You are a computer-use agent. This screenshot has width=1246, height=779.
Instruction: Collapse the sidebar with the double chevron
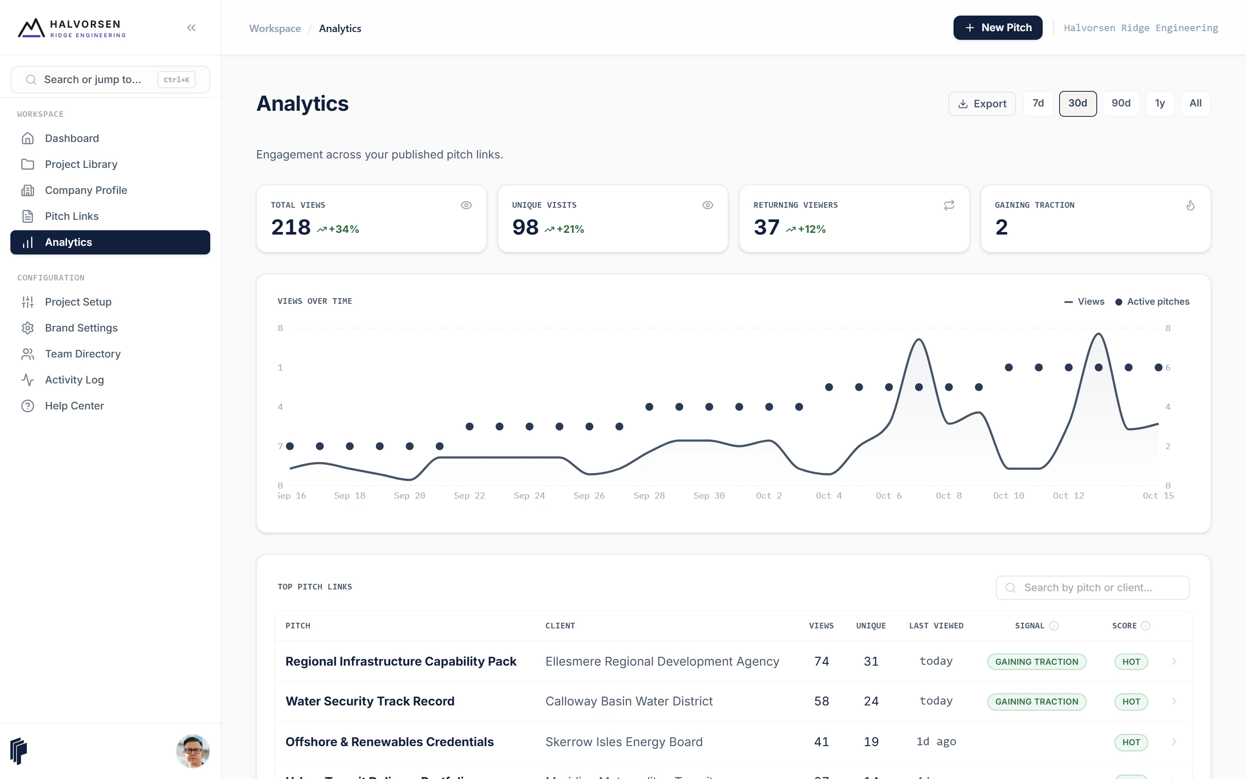191,28
